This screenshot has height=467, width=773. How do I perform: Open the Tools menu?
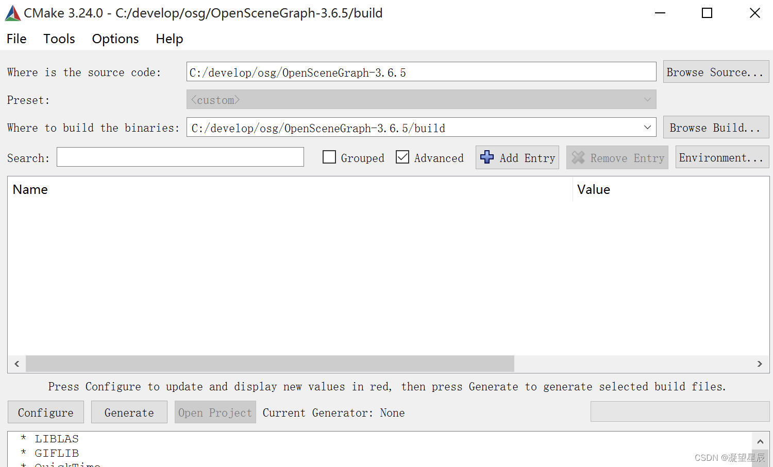coord(59,39)
